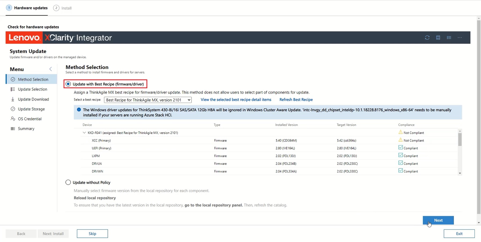Open the more options ellipsis in header
This screenshot has height=242, width=481.
point(460,38)
